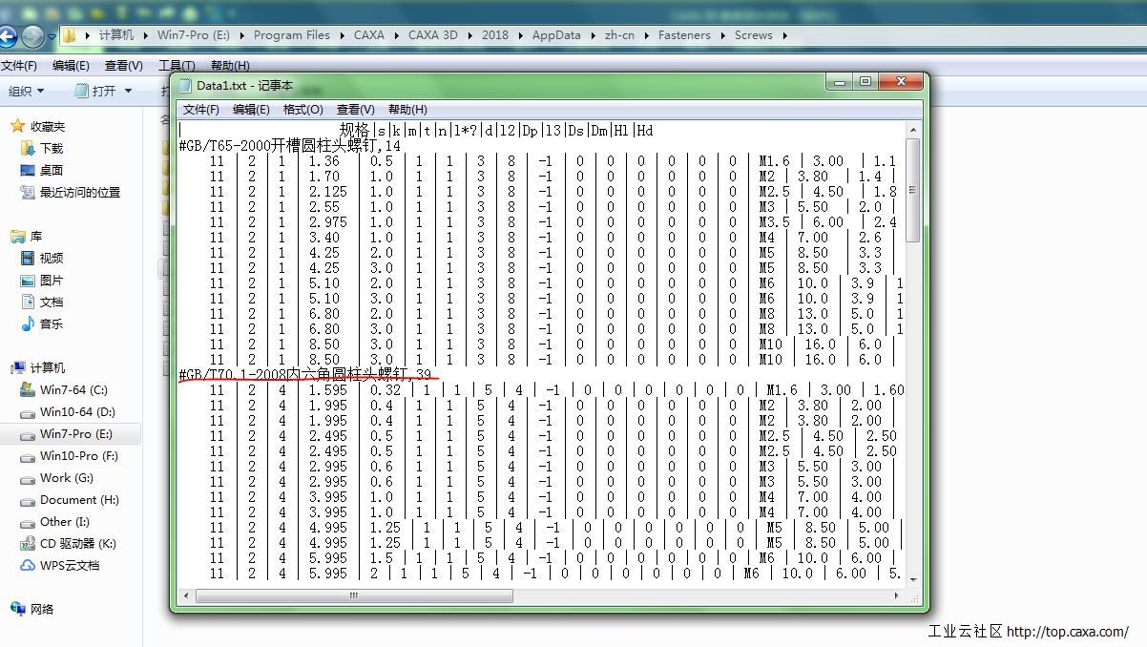The image size is (1147, 647).
Task: Open the CD 驱动器 (K:) drive
Action: point(28,543)
